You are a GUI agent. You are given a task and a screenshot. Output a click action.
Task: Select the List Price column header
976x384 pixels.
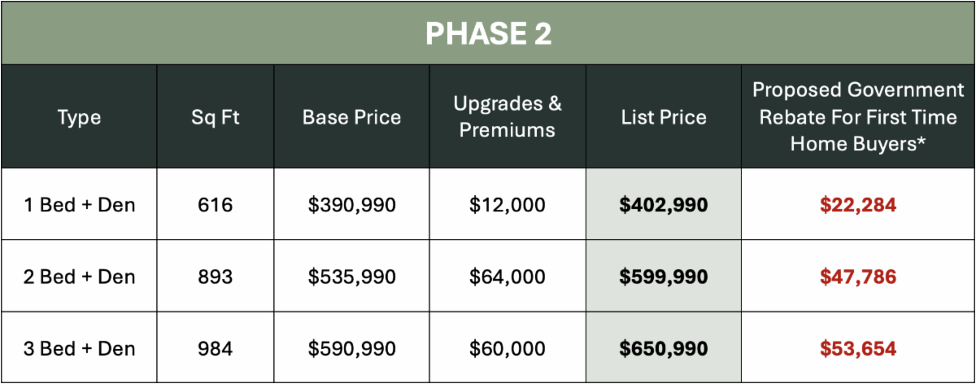[664, 117]
